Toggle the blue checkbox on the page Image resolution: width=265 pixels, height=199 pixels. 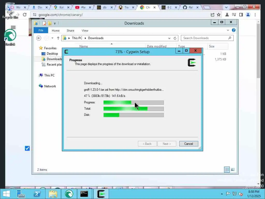[x=27, y=148]
